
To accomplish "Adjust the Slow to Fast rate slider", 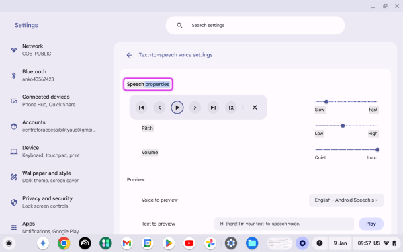I will tap(347, 102).
